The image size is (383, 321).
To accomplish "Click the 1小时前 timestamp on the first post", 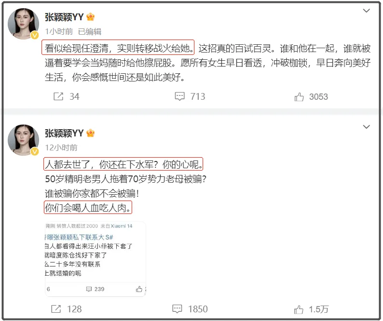I will (x=59, y=31).
